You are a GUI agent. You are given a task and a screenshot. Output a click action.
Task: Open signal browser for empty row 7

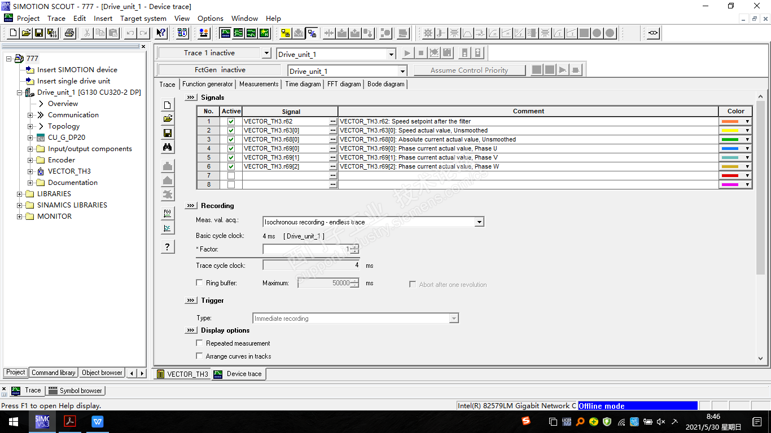pos(333,175)
